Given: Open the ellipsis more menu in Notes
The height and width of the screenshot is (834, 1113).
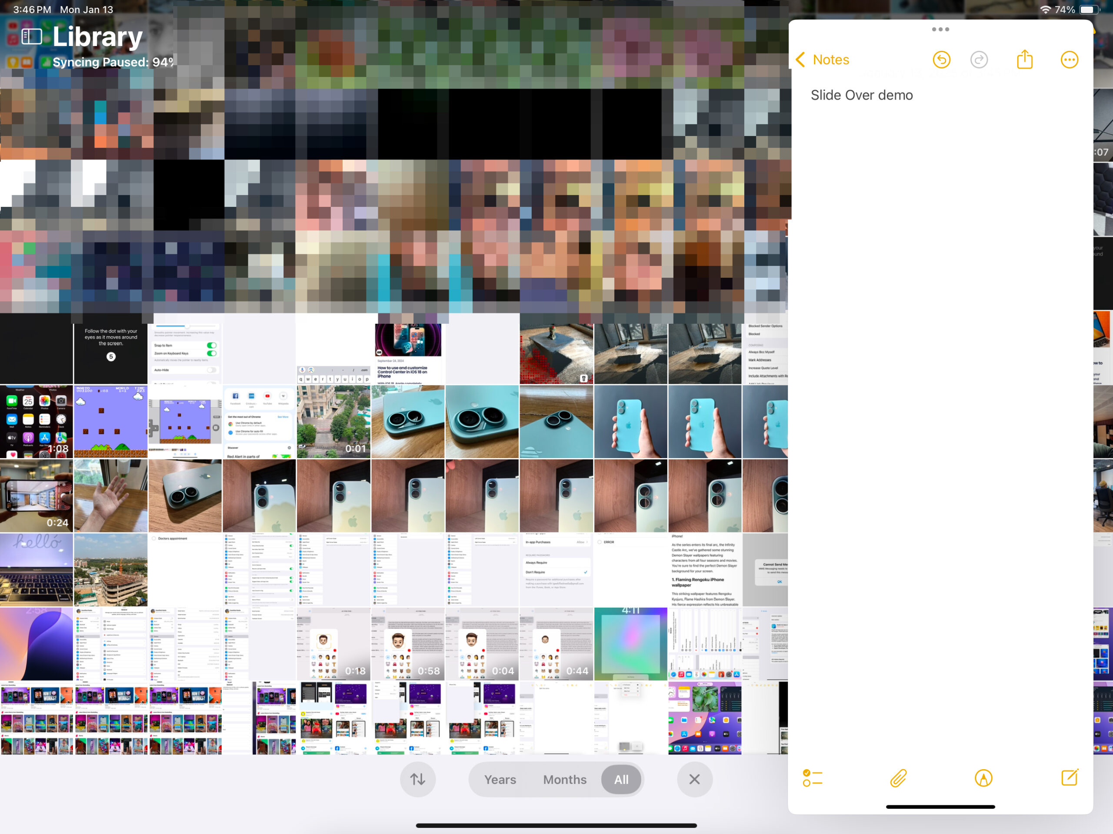Looking at the screenshot, I should (1069, 60).
